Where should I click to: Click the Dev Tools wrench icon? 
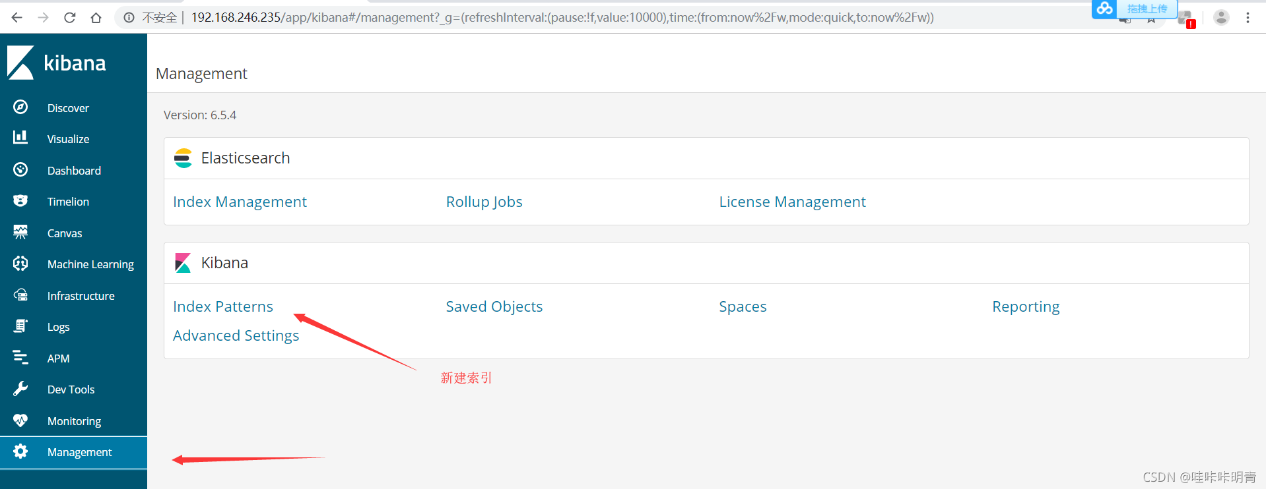20,388
